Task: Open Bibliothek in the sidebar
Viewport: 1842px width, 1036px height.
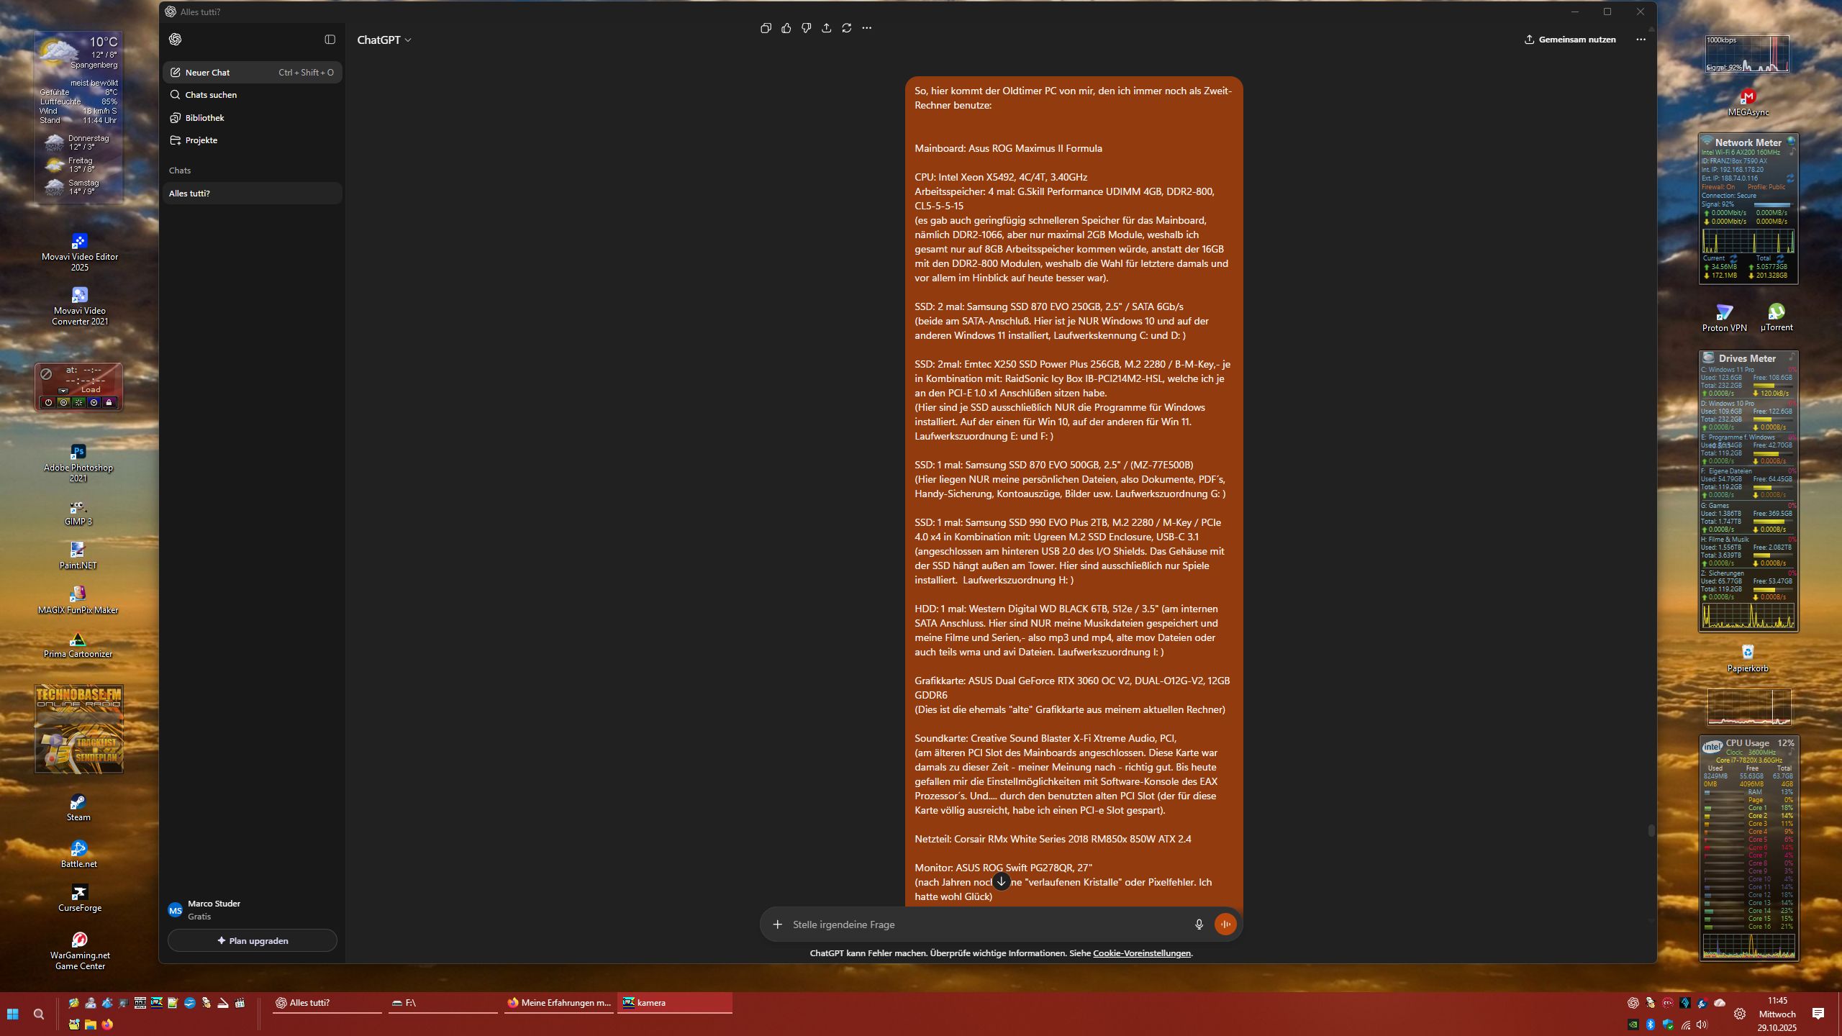Action: (204, 118)
